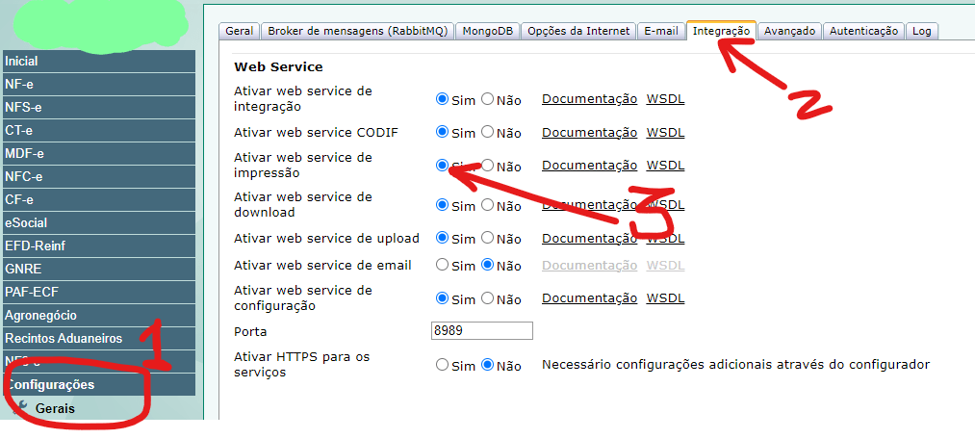The width and height of the screenshot is (975, 439).
Task: Open WSDL link for web service de configuração
Action: (x=665, y=298)
